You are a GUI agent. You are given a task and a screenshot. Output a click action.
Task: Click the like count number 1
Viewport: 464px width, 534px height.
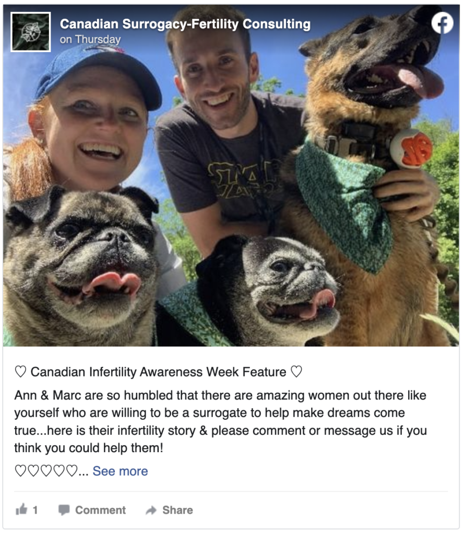35,510
